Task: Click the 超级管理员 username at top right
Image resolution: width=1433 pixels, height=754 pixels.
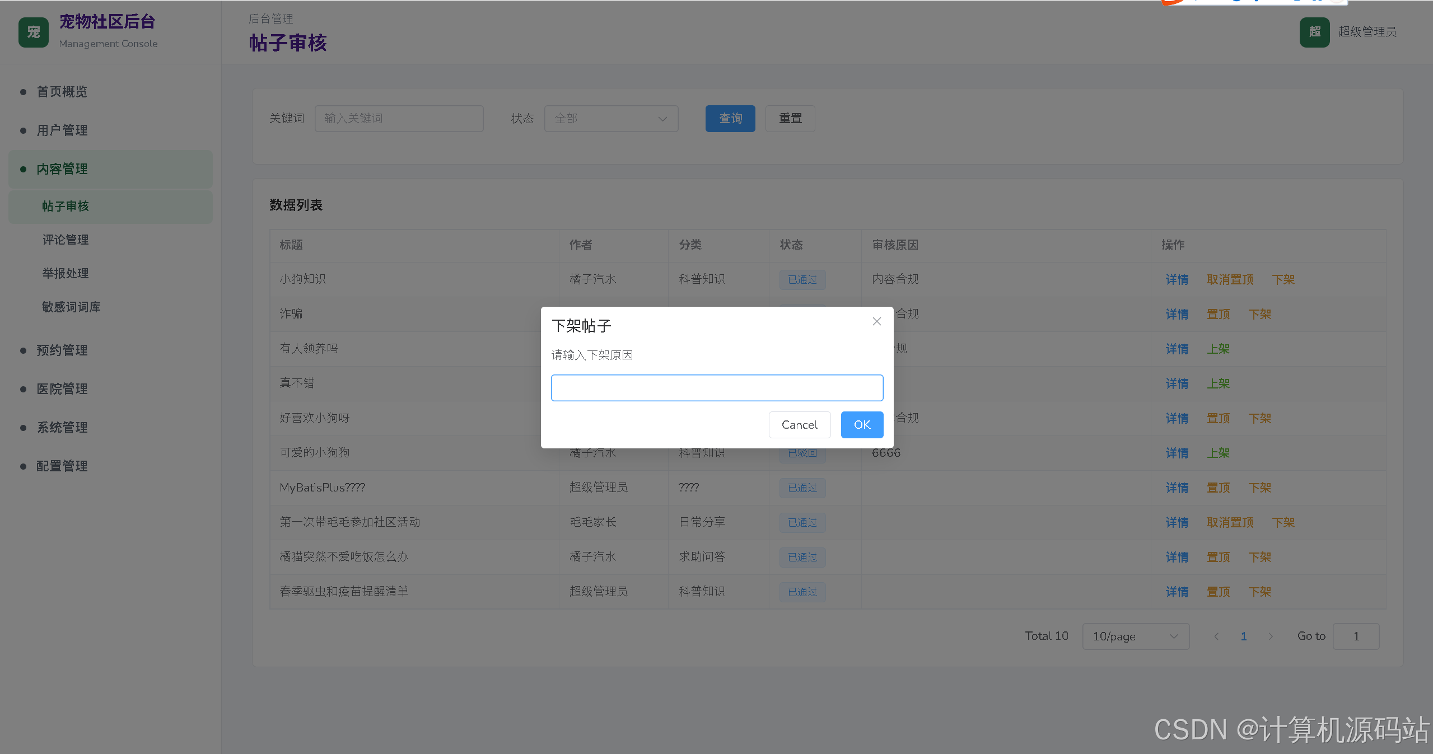Action: coord(1367,32)
